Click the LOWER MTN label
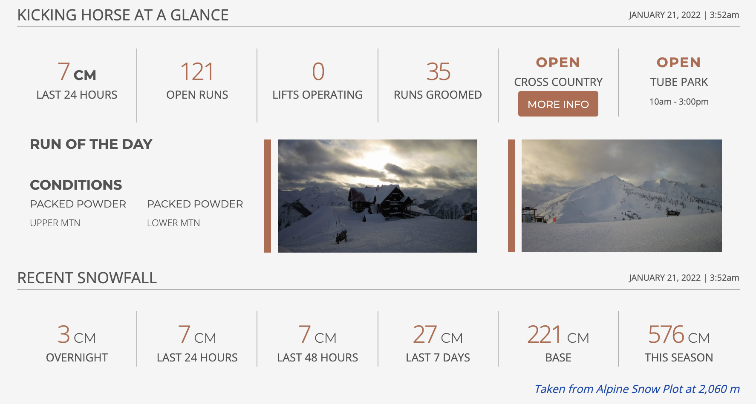 173,223
